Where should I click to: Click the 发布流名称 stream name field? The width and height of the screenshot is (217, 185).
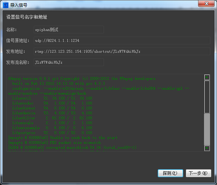tap(68, 63)
